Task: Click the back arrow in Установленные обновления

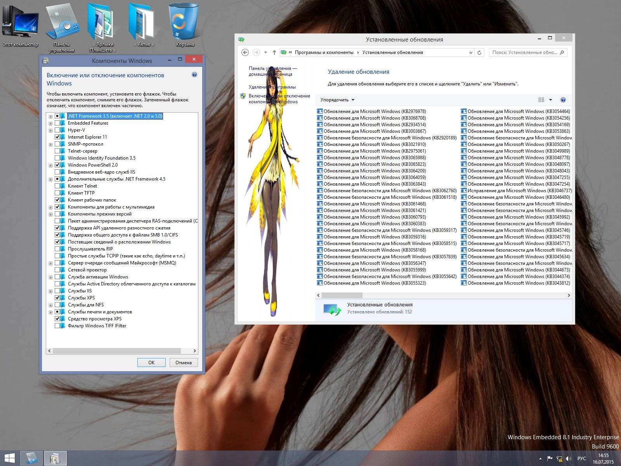Action: (245, 52)
